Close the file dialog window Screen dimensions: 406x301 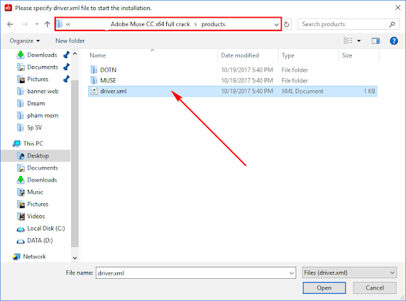point(398,8)
